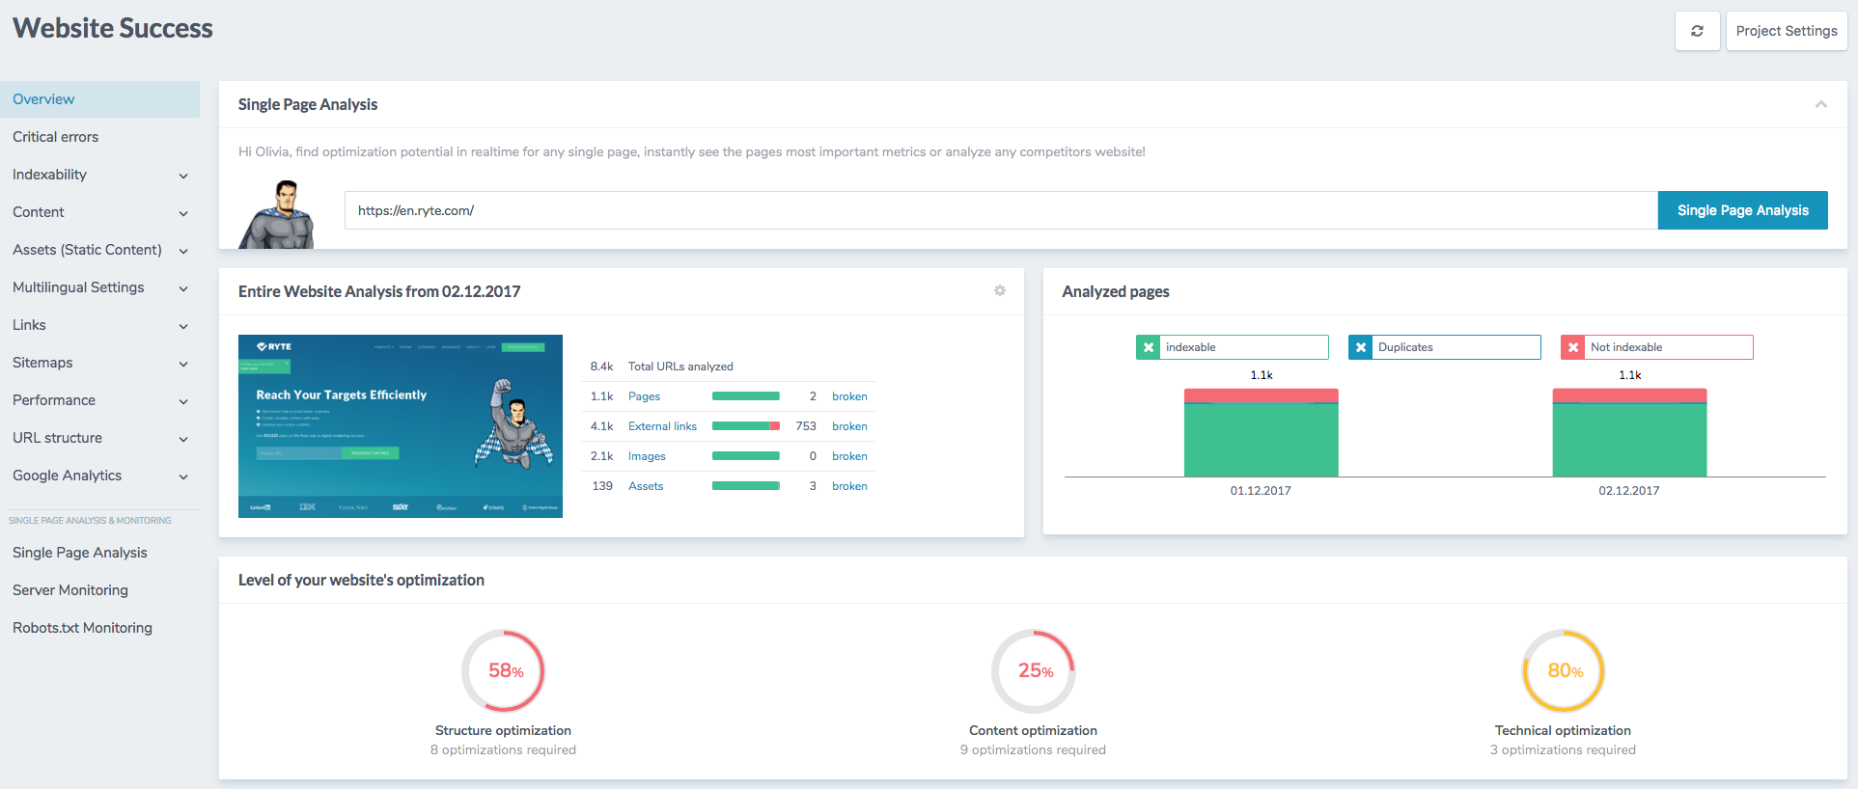Click the Assets link in table
This screenshot has height=789, width=1858.
pos(646,486)
